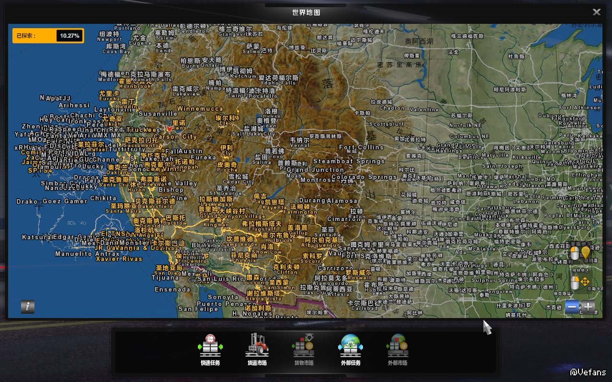Click the Chikita player label
The height and width of the screenshot is (382, 612).
point(103,198)
